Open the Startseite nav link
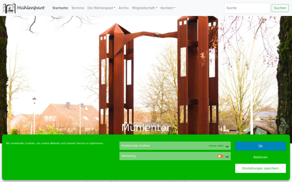The image size is (292, 182). tap(60, 8)
